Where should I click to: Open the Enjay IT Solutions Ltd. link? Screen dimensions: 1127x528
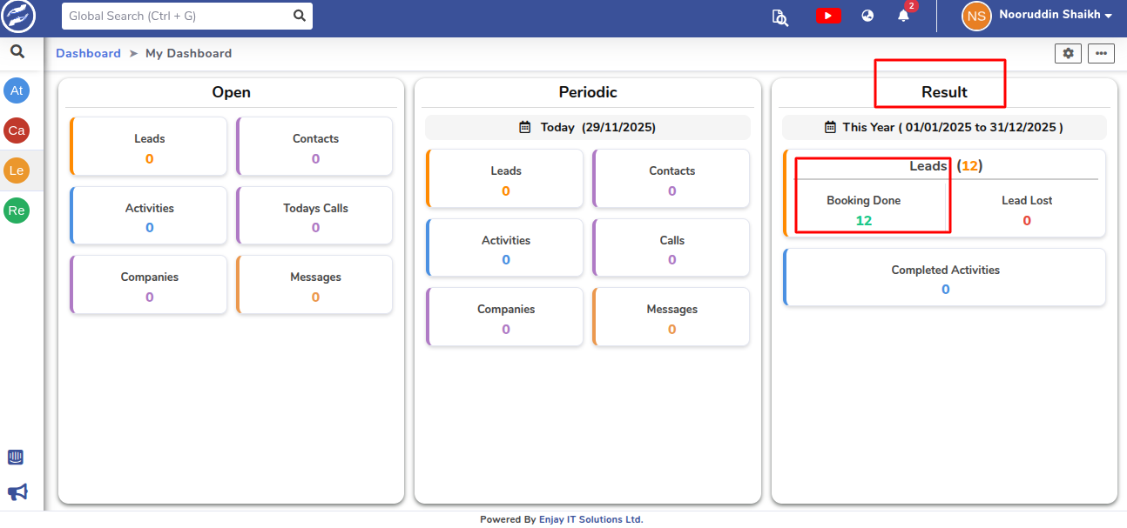coord(590,519)
